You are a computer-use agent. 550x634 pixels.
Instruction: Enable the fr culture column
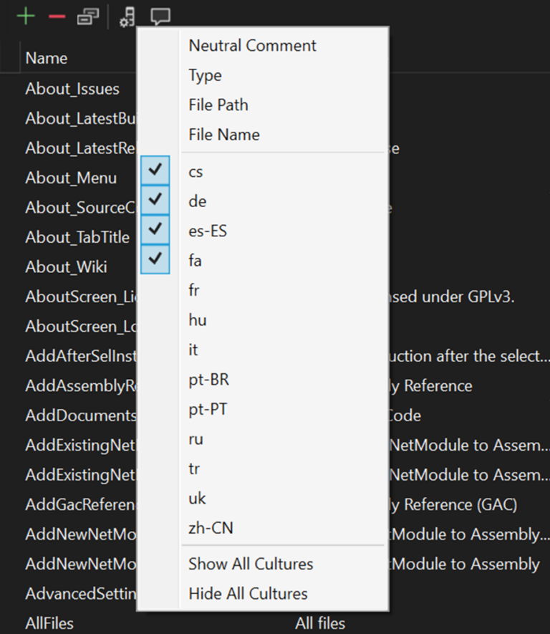194,291
